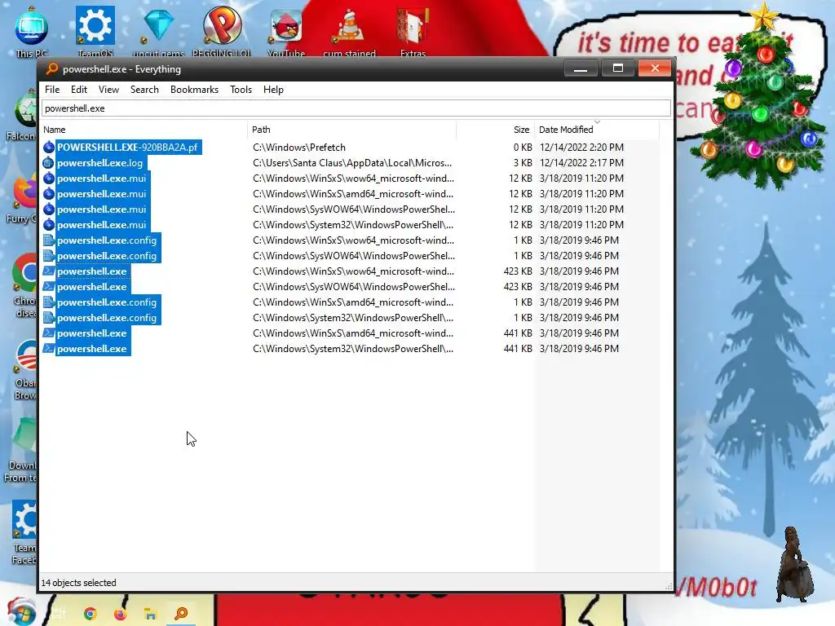The height and width of the screenshot is (626, 835).
Task: Click the 0 KB size cell
Action: tap(523, 148)
